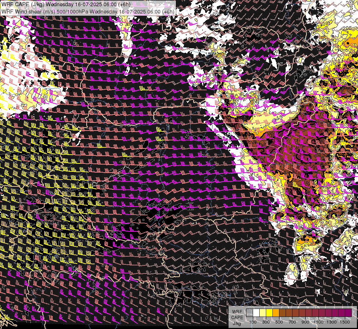
Task: Select the pale yellow legend swatch
Action: [x=263, y=313]
